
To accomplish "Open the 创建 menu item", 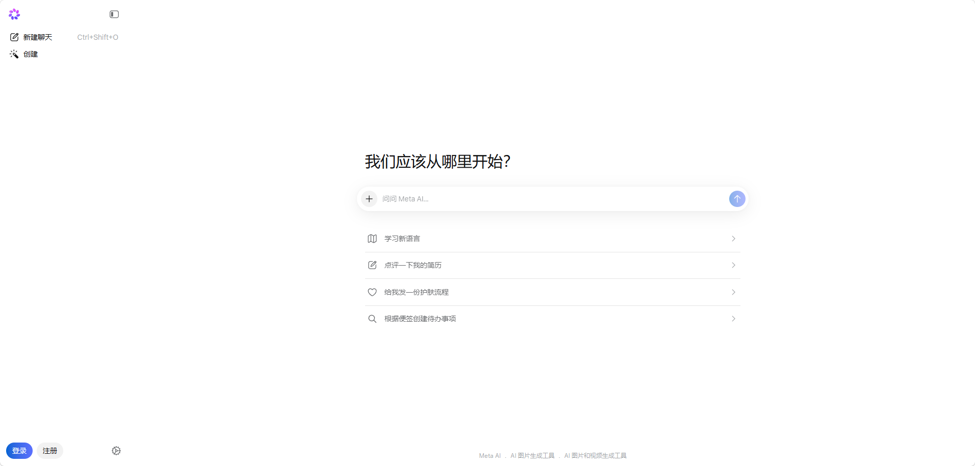I will (31, 54).
